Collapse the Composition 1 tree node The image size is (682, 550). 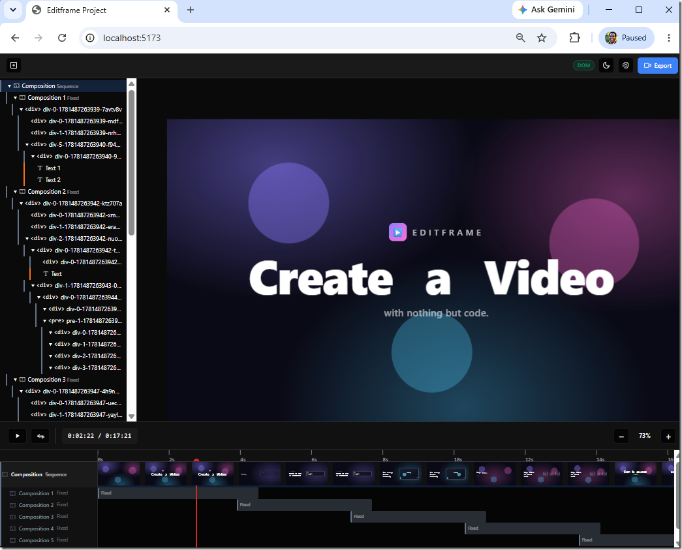[x=15, y=98]
